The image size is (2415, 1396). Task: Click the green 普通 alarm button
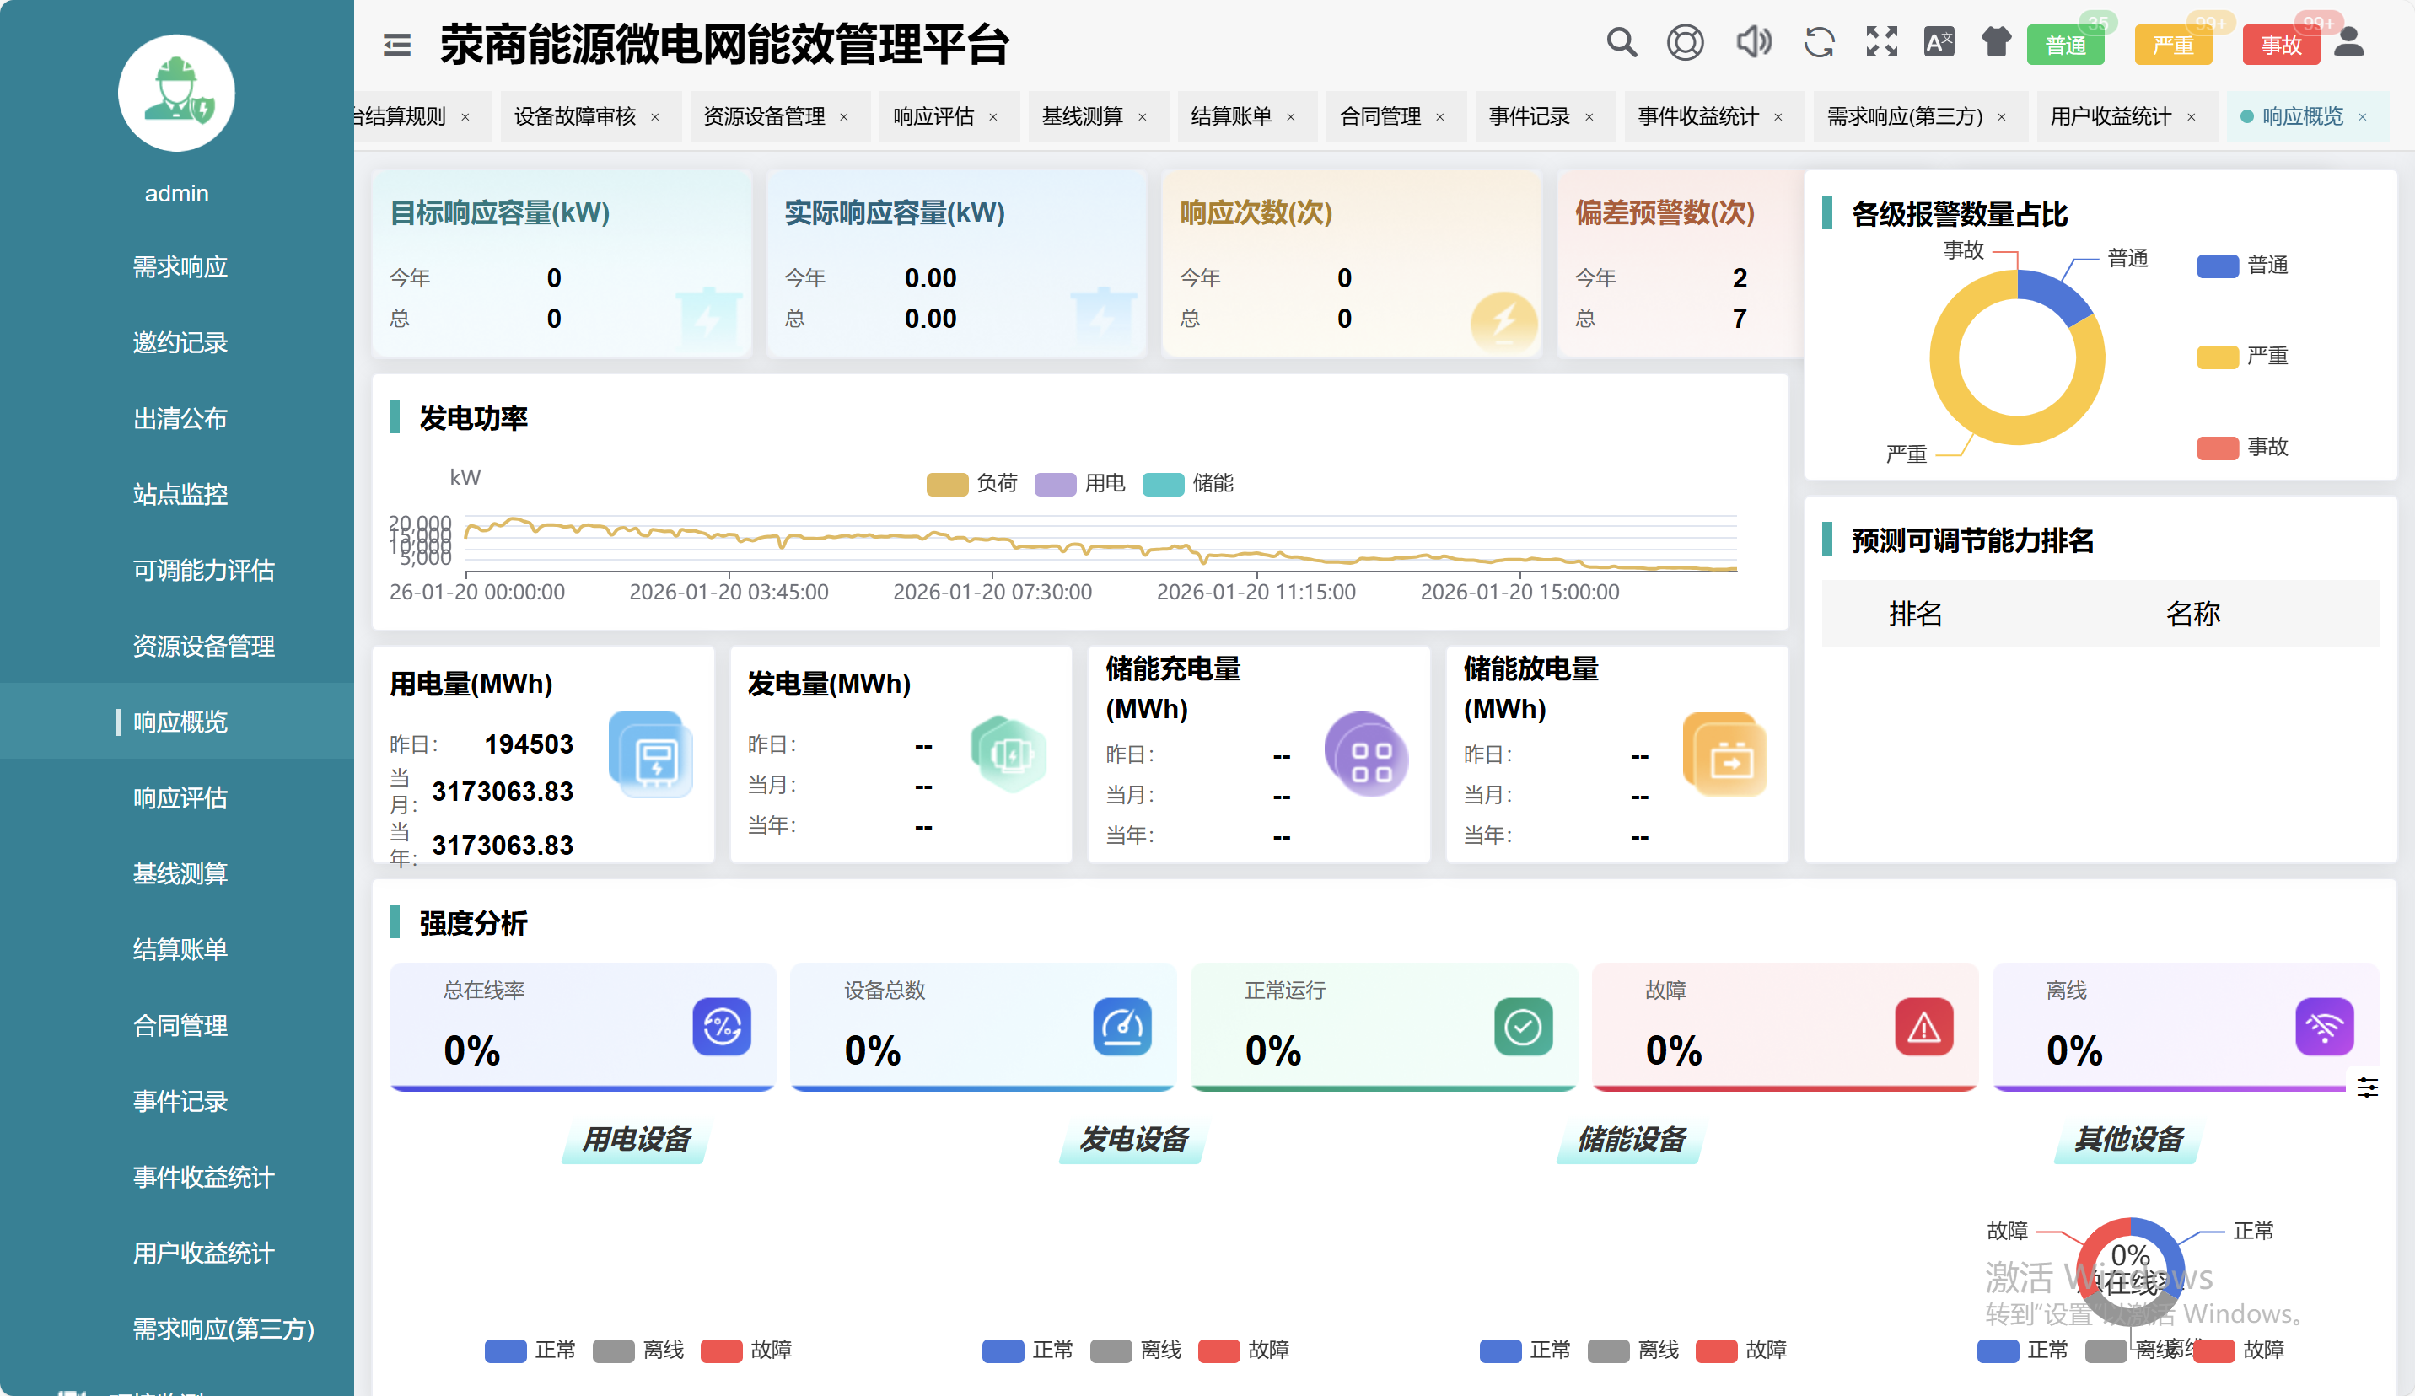coord(2064,46)
